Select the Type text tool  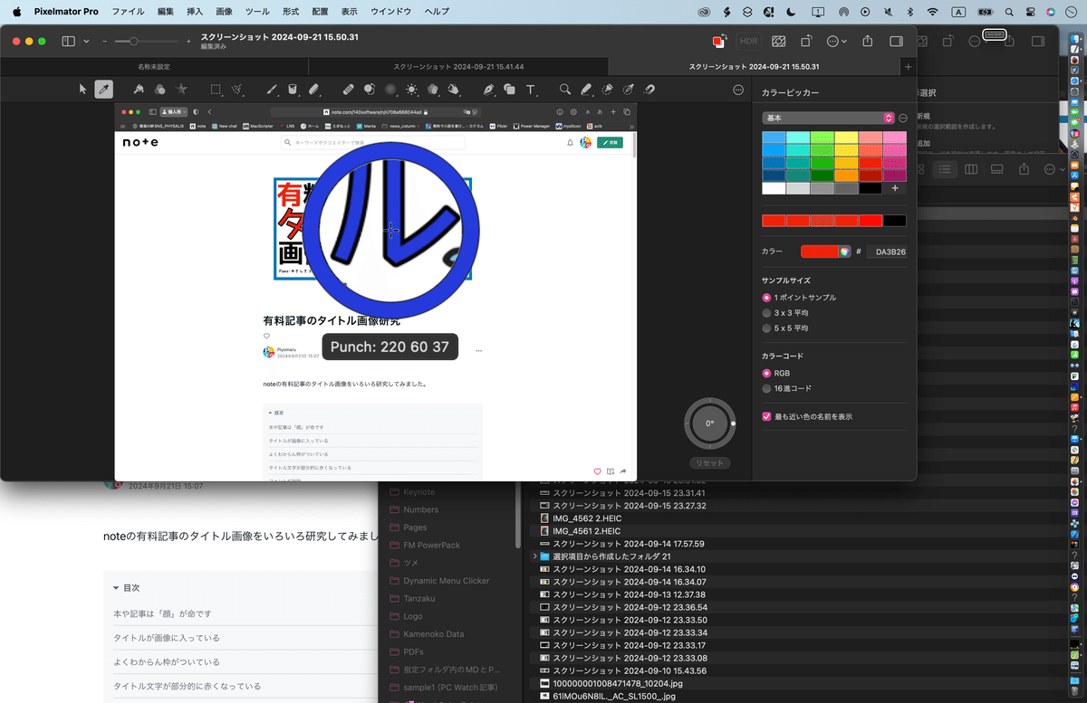tap(531, 89)
